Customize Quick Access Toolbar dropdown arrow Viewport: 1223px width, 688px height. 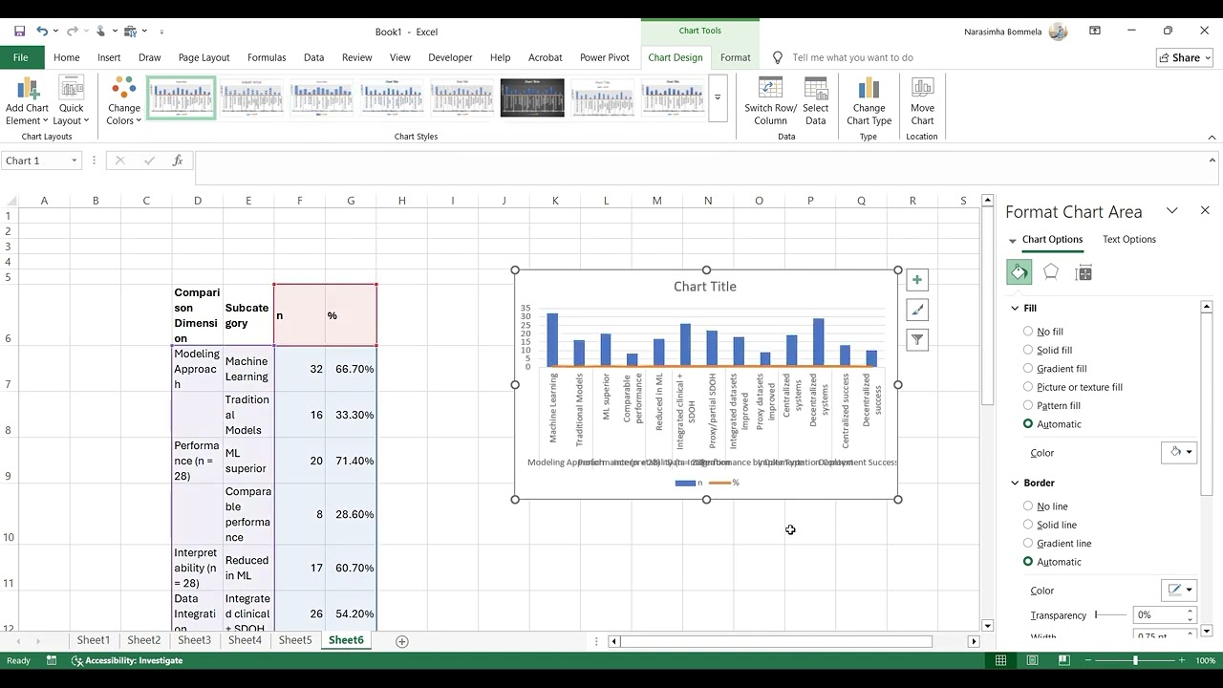click(x=161, y=32)
